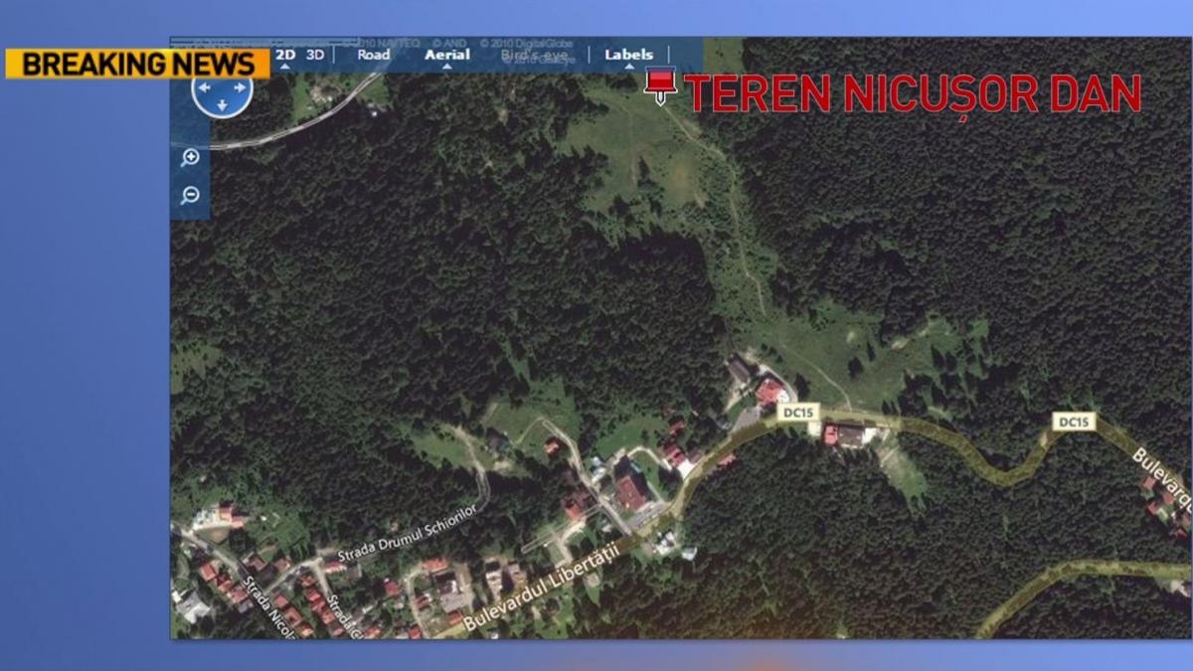
Task: Click the pan down arrow on the compass
Action: coord(222,104)
